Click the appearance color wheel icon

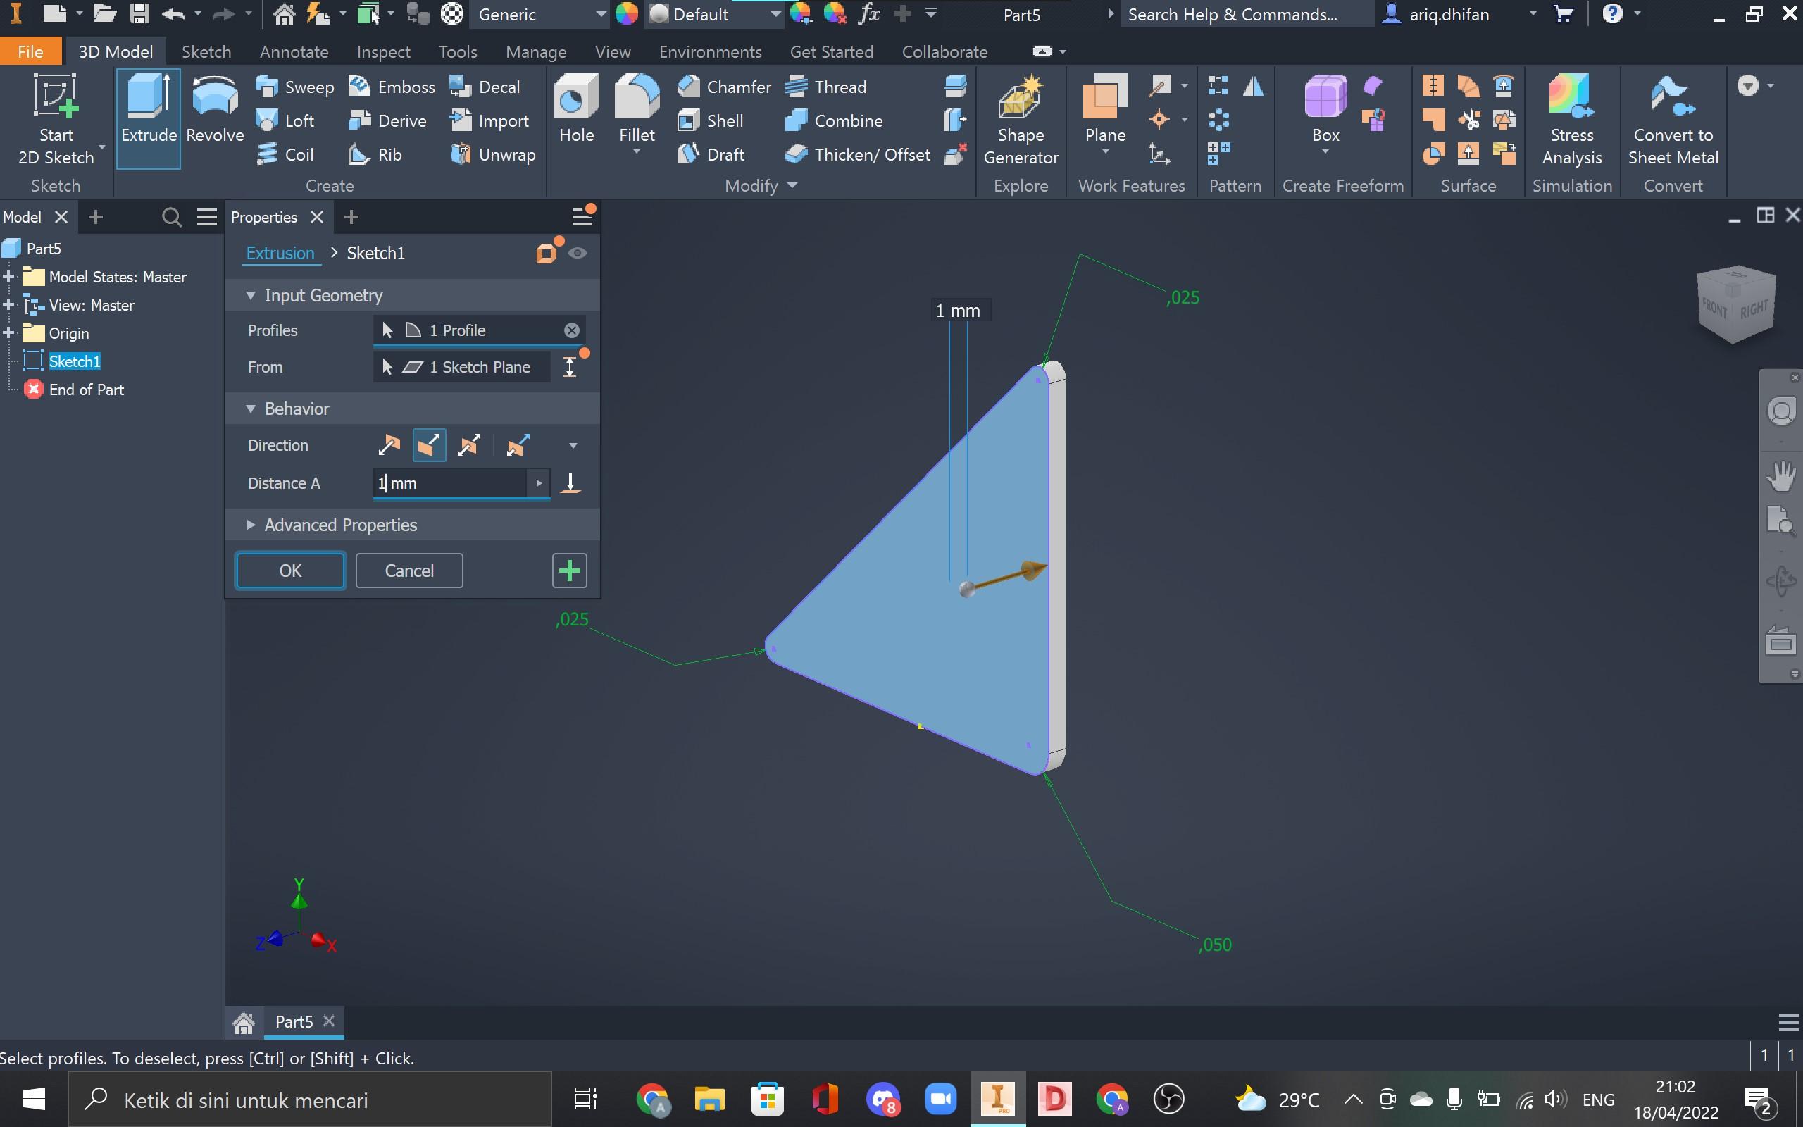tap(627, 14)
